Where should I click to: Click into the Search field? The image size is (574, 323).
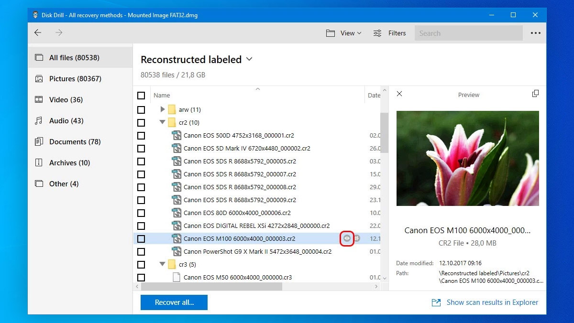coord(468,33)
